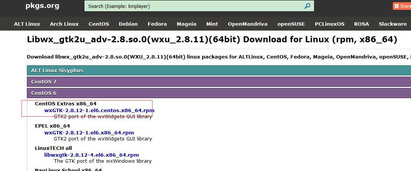Image resolution: width=411 pixels, height=171 pixels.
Task: Open the pkgs.org home logo
Action: click(42, 6)
